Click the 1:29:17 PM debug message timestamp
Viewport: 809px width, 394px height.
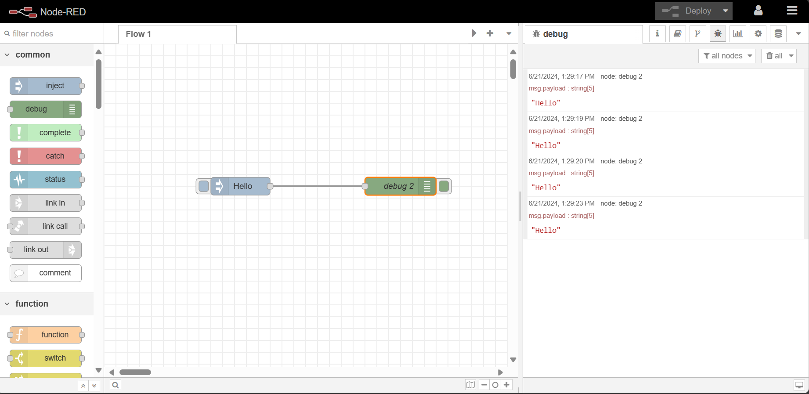click(x=561, y=76)
